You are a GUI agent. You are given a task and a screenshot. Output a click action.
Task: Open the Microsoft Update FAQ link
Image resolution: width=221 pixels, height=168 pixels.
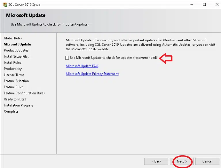(x=82, y=66)
